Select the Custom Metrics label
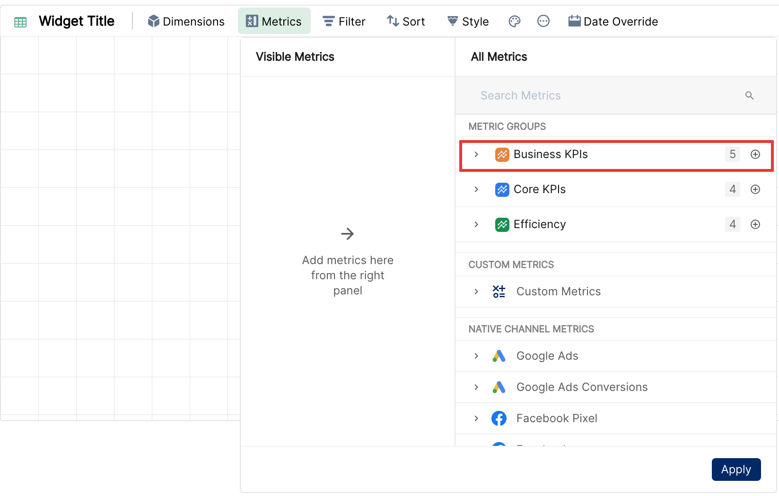This screenshot has width=779, height=496. point(559,292)
